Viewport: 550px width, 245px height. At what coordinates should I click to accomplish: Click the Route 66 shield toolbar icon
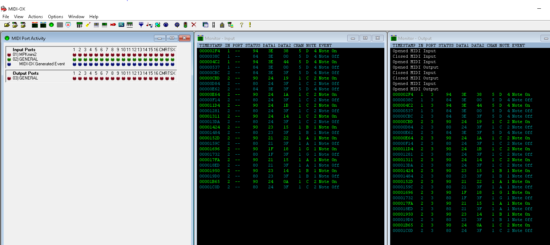click(68, 25)
